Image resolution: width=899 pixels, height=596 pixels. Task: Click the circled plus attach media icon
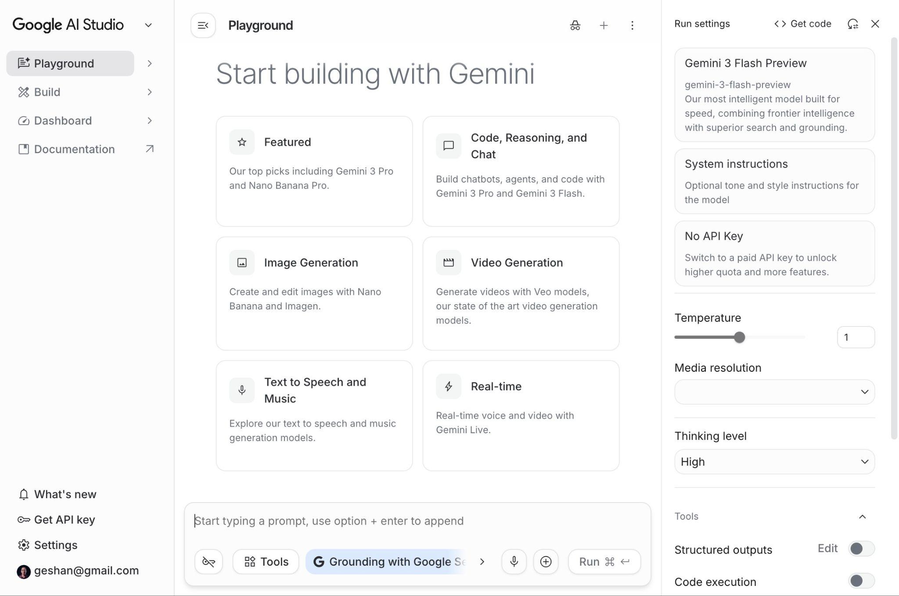click(546, 561)
